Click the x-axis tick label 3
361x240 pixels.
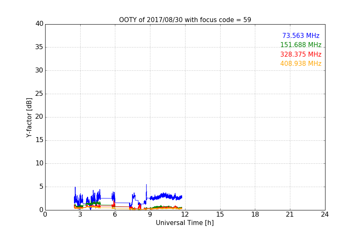point(80,215)
